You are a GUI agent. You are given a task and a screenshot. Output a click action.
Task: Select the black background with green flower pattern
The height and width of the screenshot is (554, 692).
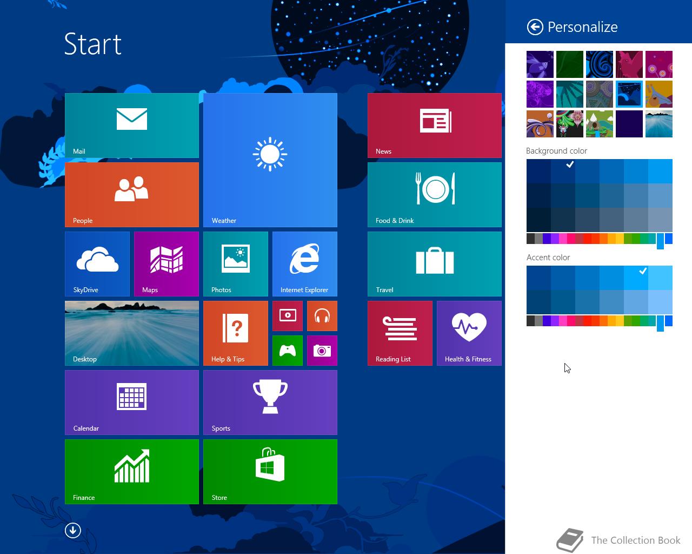click(x=570, y=124)
